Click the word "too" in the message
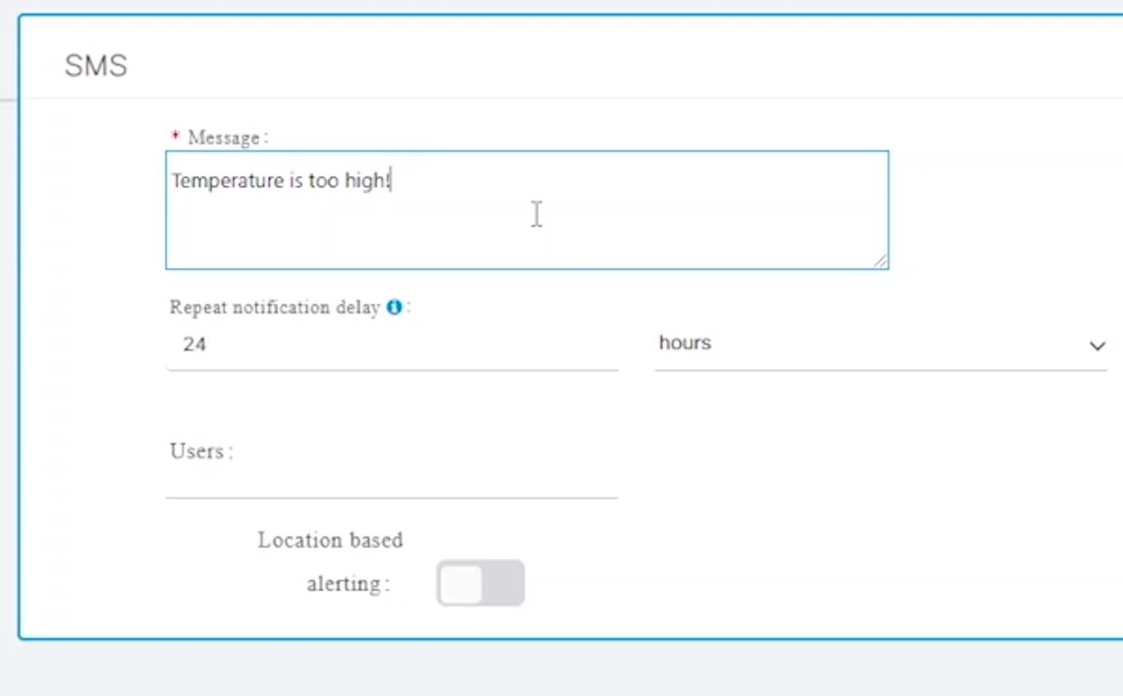The height and width of the screenshot is (696, 1123). pyautogui.click(x=323, y=180)
